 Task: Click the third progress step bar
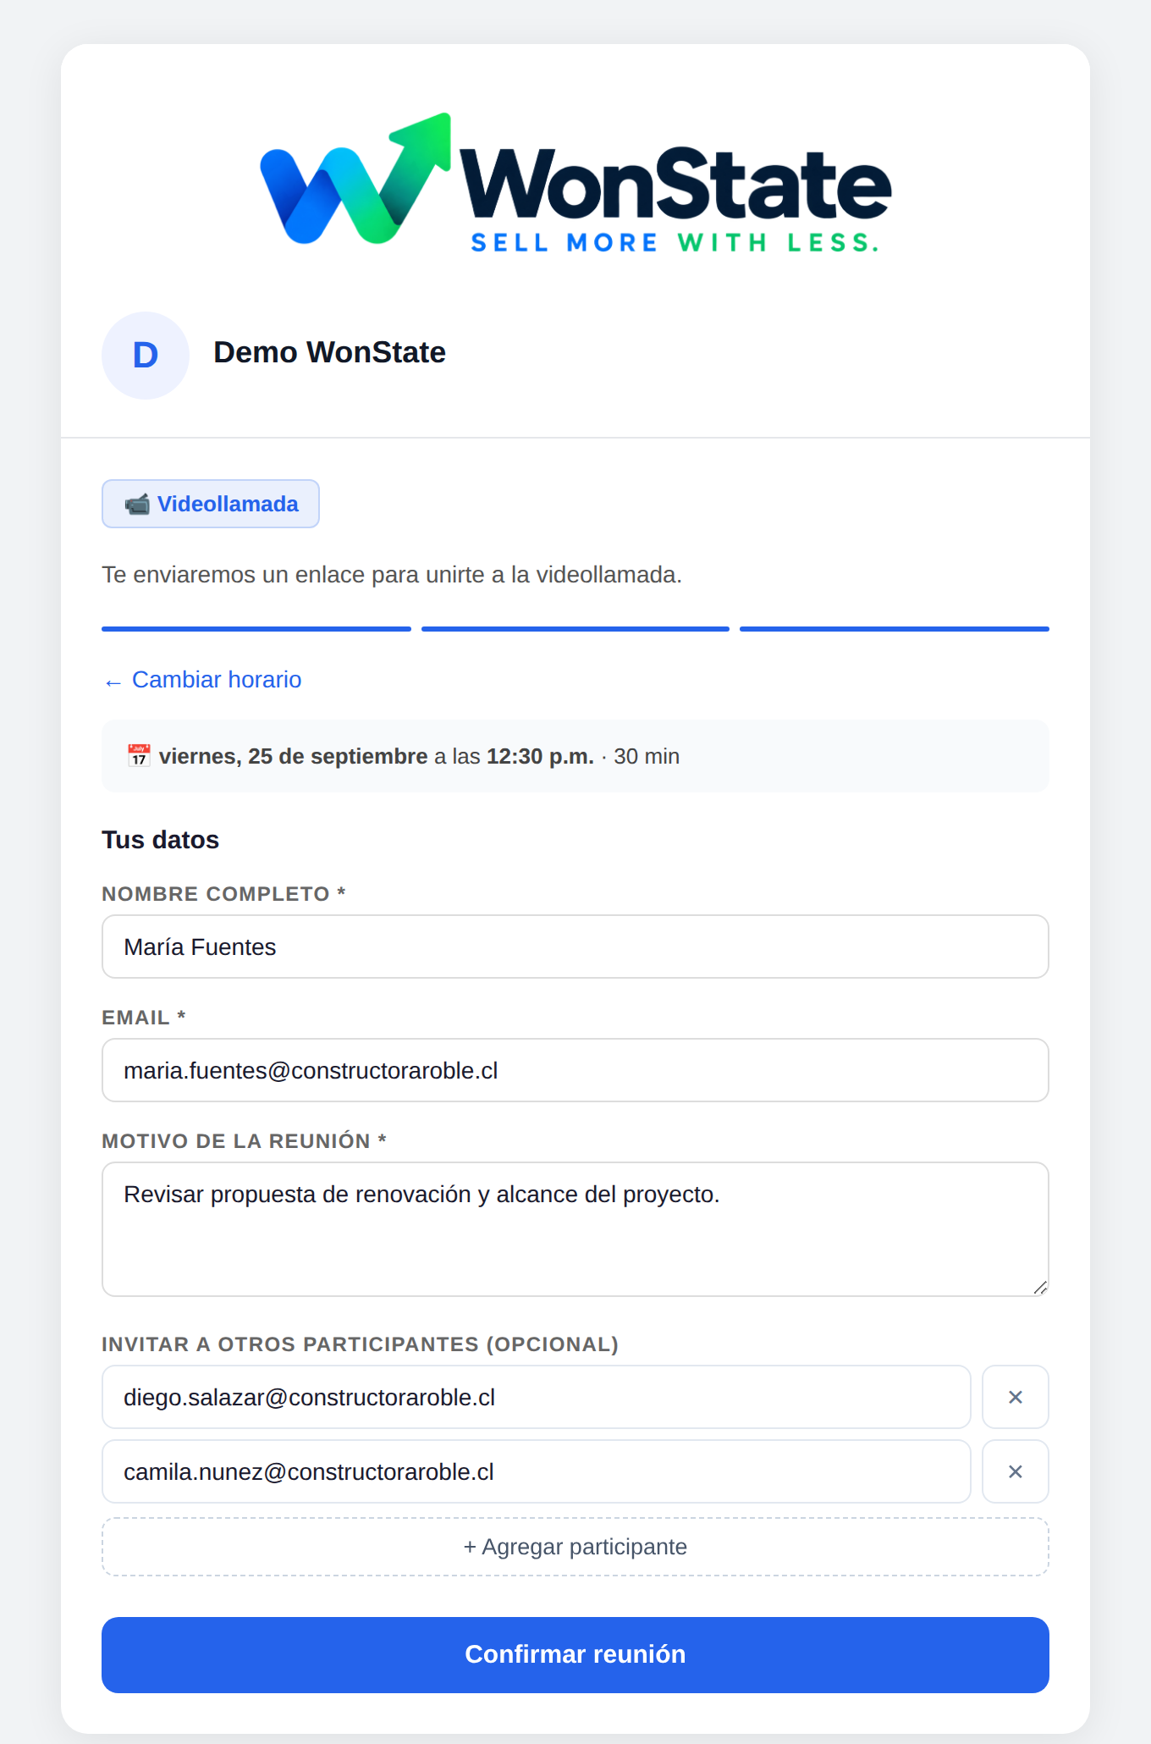895,629
